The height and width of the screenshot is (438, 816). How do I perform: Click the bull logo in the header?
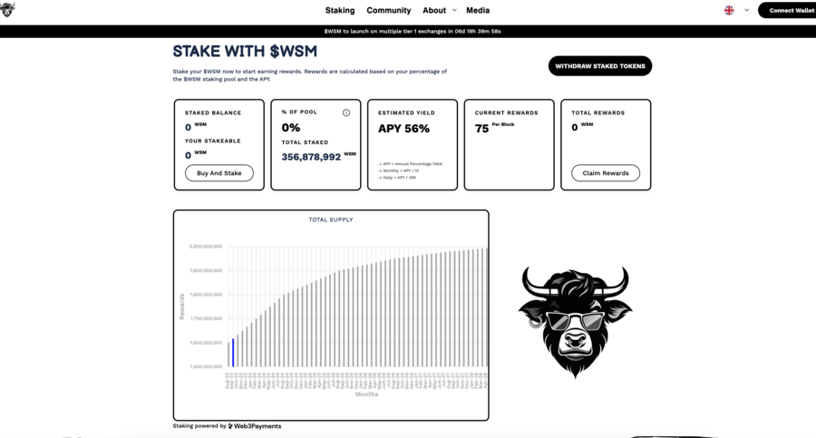click(6, 9)
